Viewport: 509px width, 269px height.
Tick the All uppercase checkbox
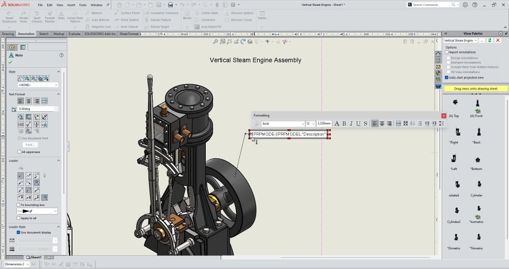pos(19,152)
